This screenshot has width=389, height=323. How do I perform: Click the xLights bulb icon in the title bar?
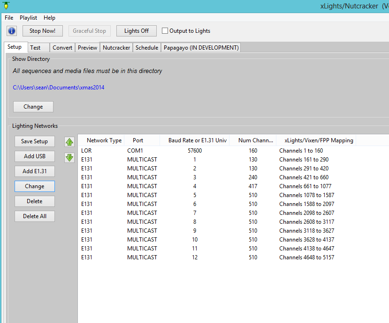click(x=6, y=6)
